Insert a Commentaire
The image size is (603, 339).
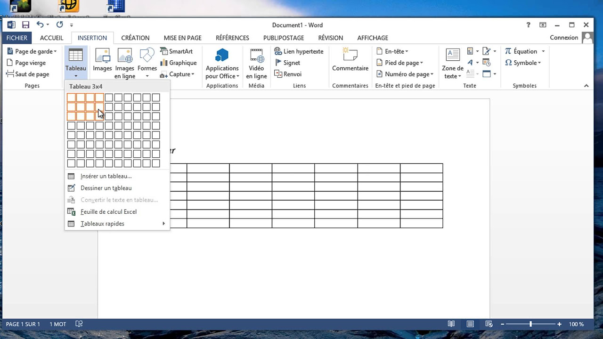click(x=350, y=60)
